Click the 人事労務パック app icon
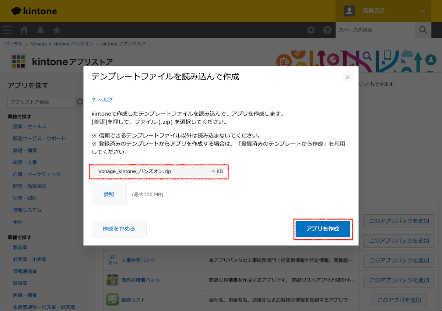The height and width of the screenshot is (311, 442). point(112,260)
